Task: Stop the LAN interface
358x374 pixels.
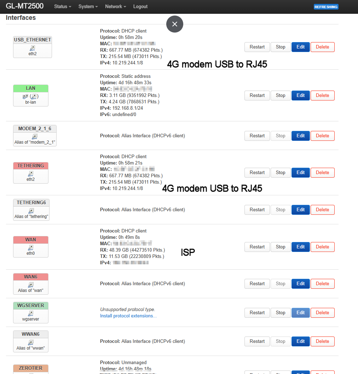Action: pyautogui.click(x=281, y=96)
